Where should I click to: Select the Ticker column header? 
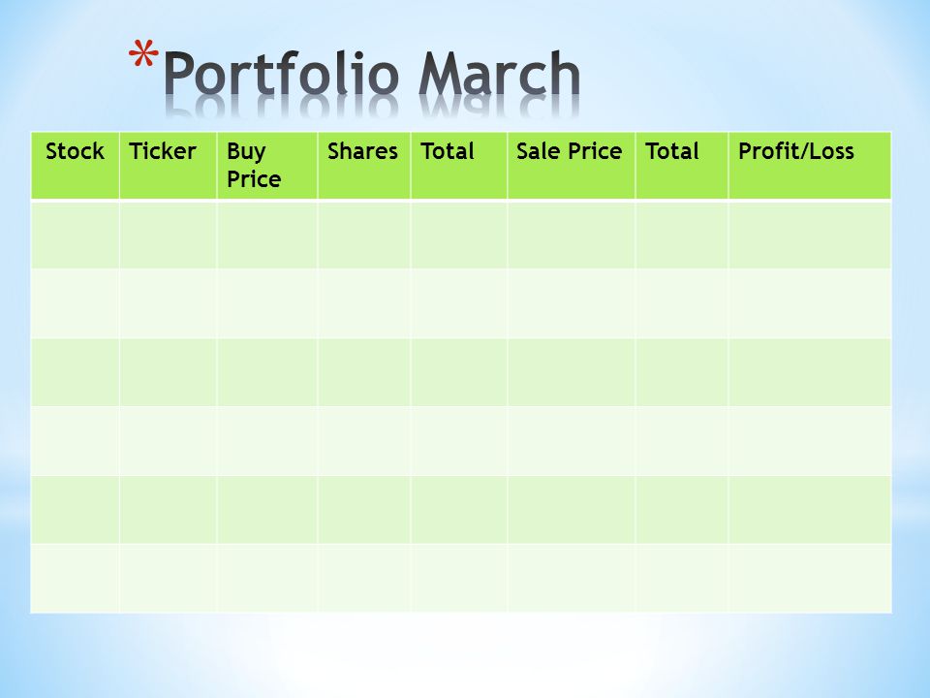(168, 166)
